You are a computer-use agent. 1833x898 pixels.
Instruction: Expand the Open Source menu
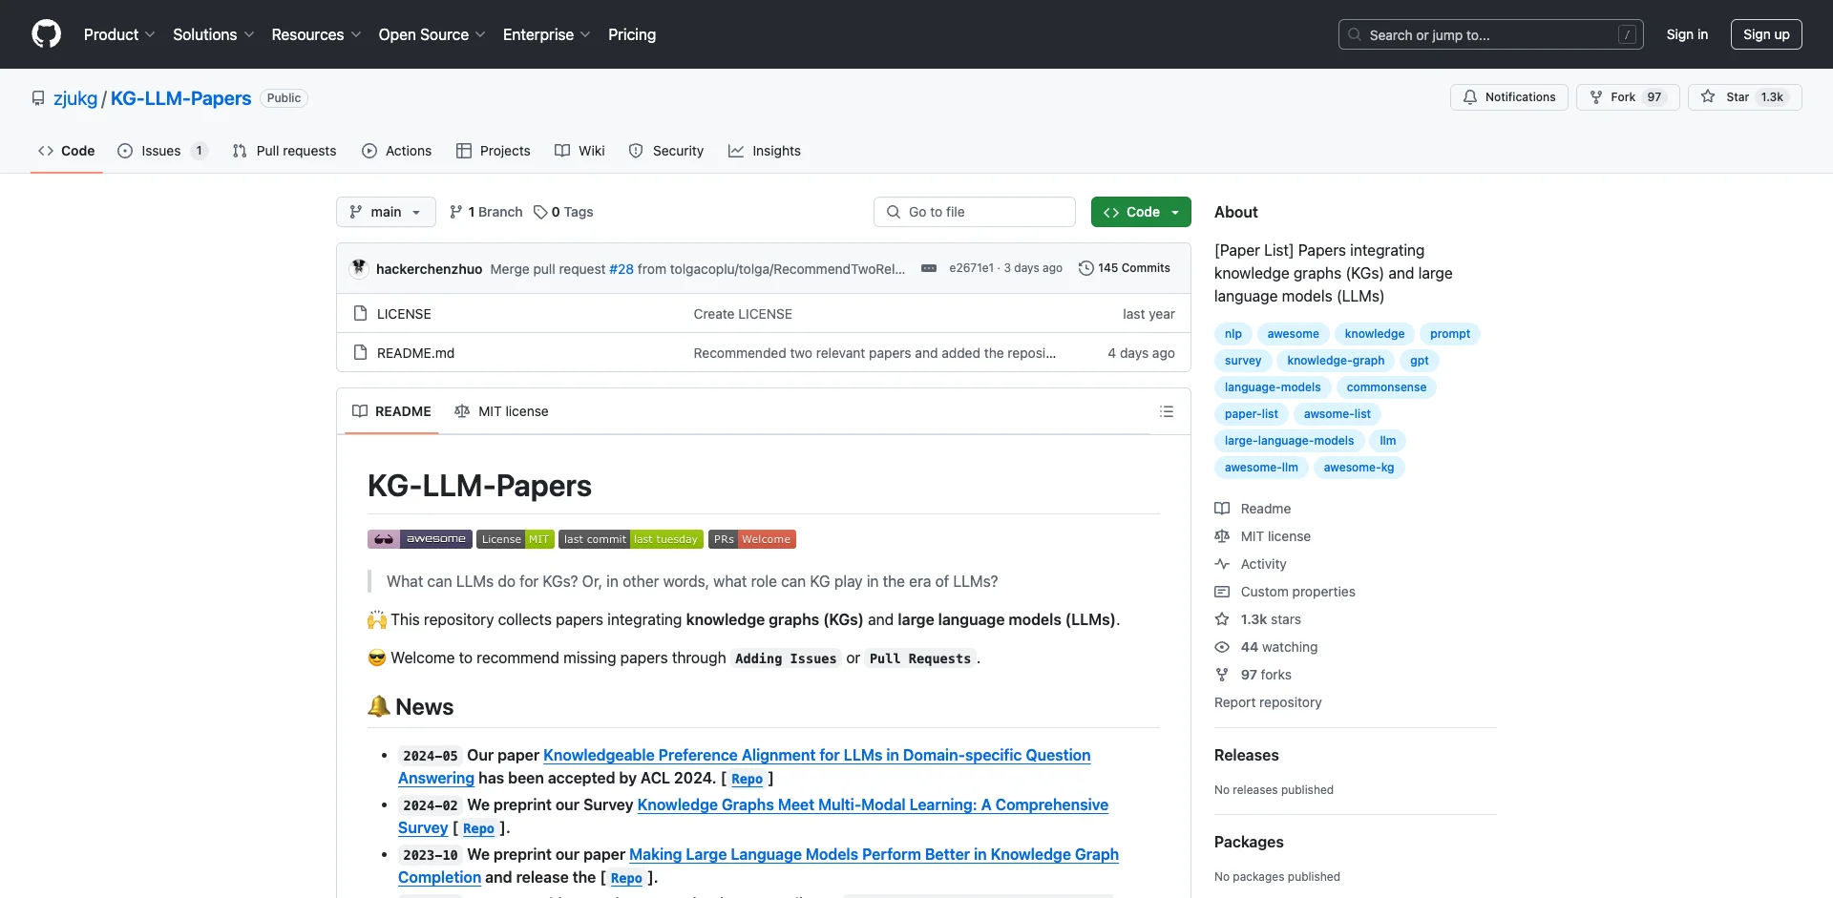pos(432,34)
